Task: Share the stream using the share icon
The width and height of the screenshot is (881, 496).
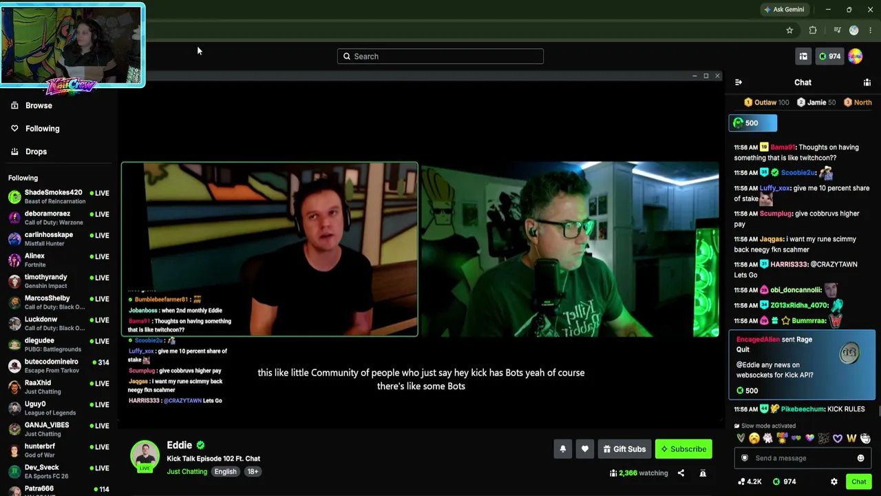Action: point(681,473)
